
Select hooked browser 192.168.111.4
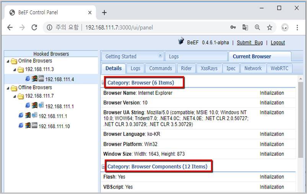[x=51, y=79]
